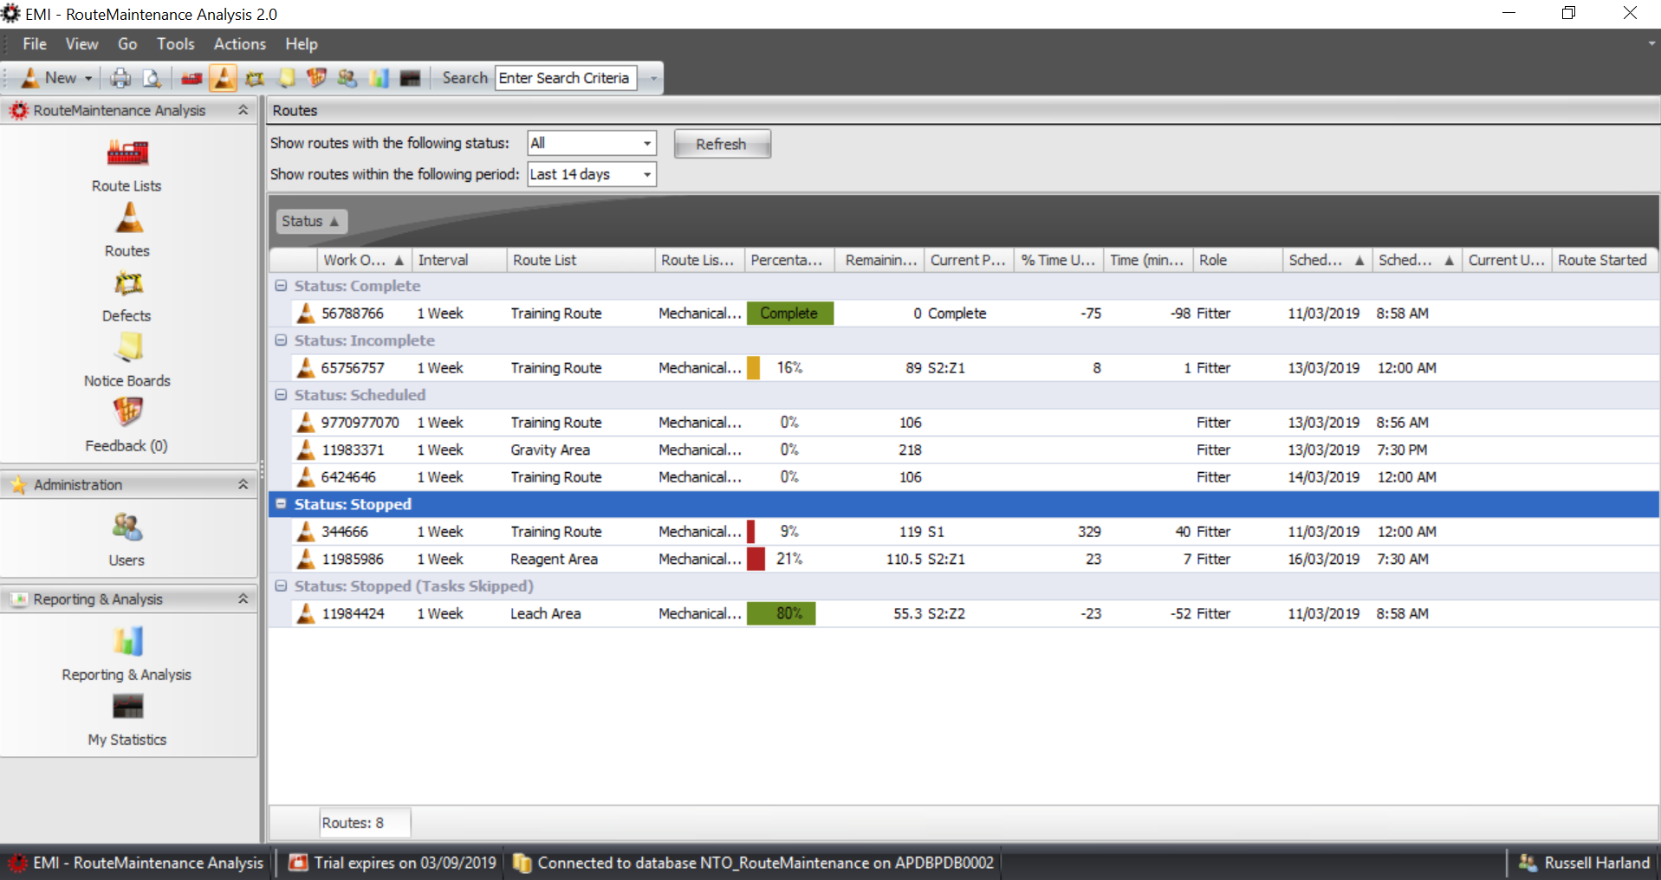Collapse the Status: Stopped (Tasks Skipped) group
Image resolution: width=1661 pixels, height=880 pixels.
[281, 586]
